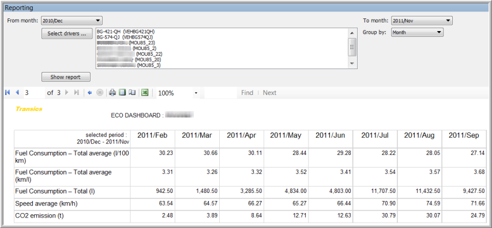This screenshot has height=228, width=492.
Task: Go to the next report page
Action: click(66, 93)
